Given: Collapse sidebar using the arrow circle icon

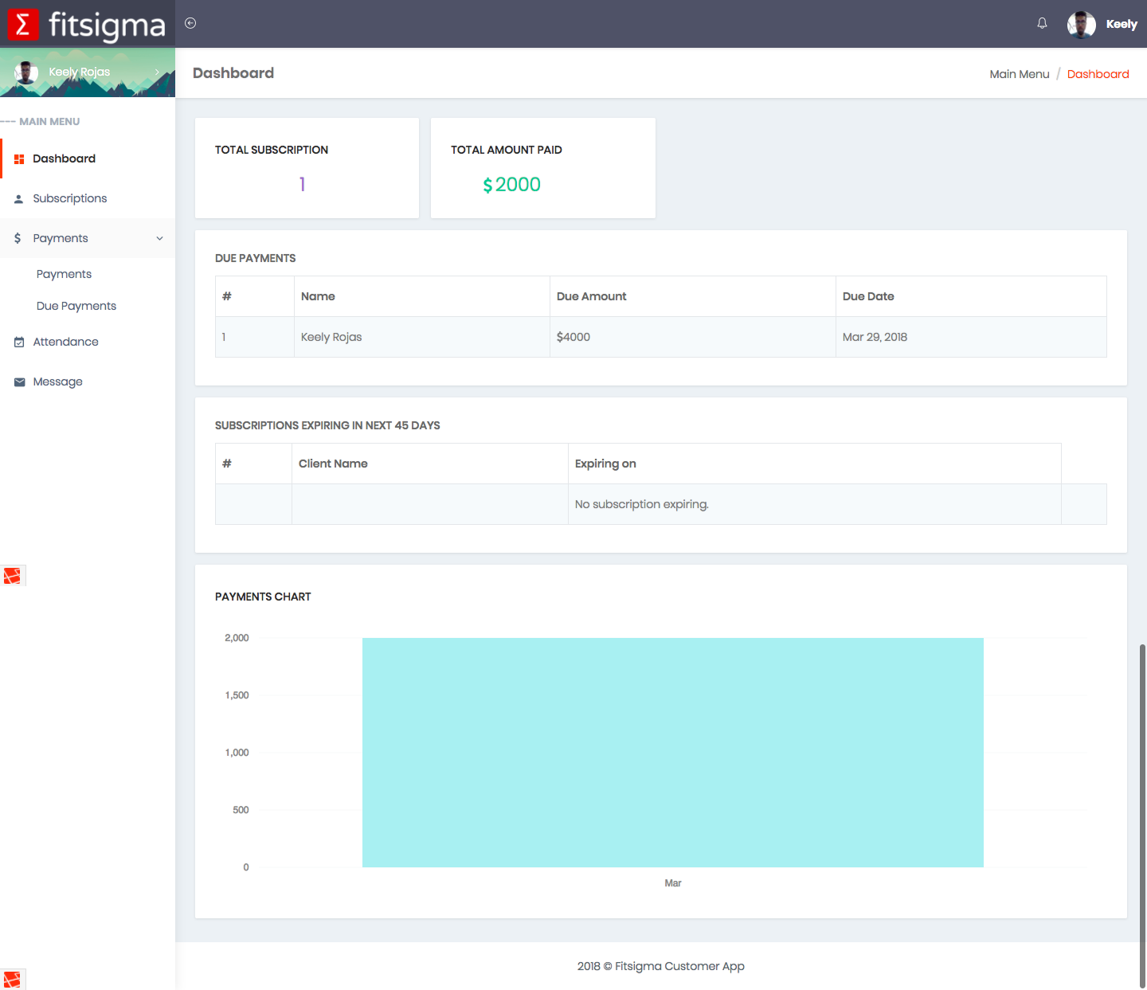Looking at the screenshot, I should click(190, 23).
